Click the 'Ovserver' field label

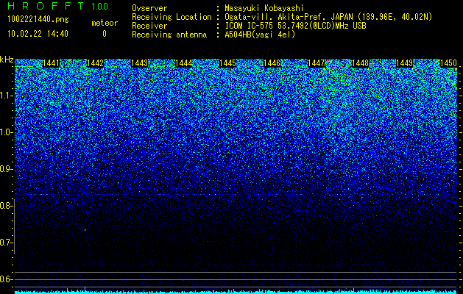[x=149, y=8]
